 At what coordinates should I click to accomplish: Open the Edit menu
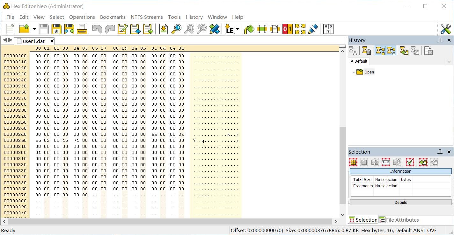point(24,17)
